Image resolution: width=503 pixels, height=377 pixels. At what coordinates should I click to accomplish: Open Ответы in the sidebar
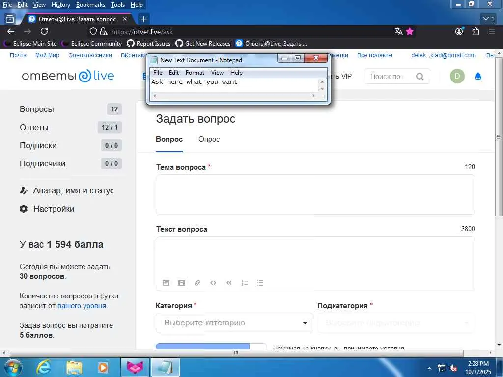71,127
